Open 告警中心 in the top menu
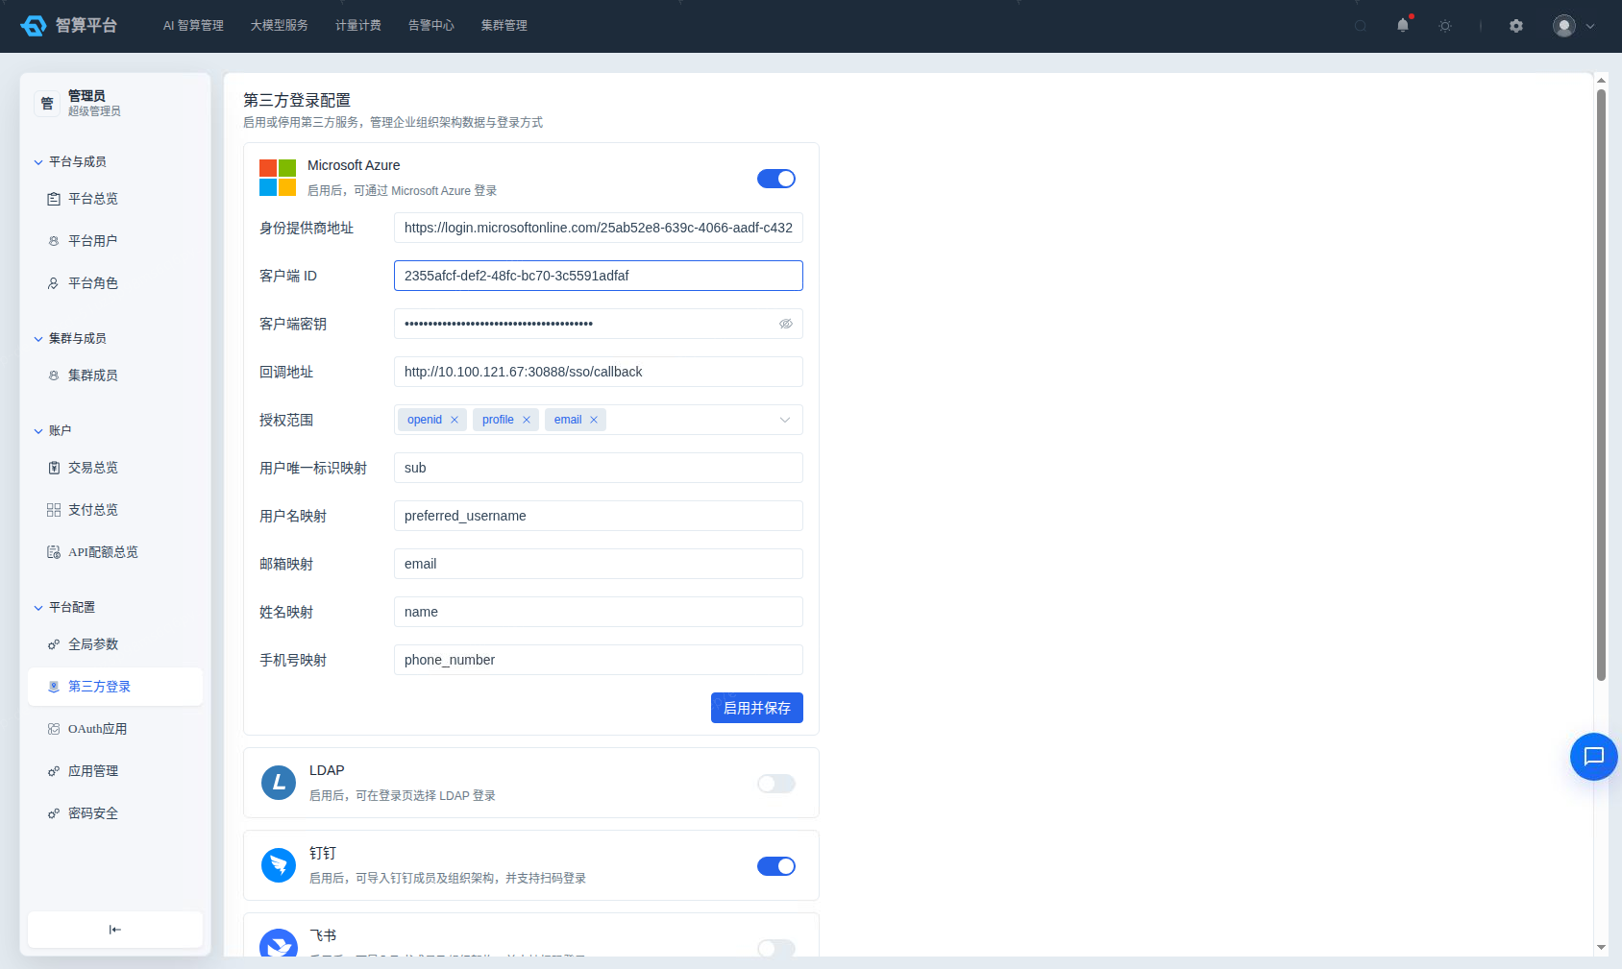 click(431, 26)
